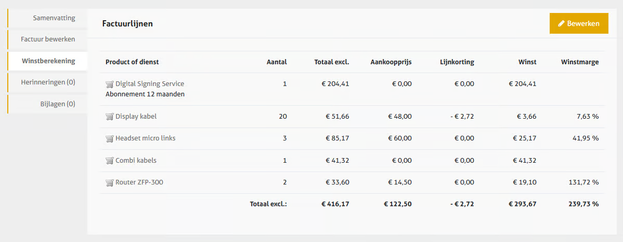623x242 pixels.
Task: Click the Aankoopprijs column header
Action: (391, 62)
